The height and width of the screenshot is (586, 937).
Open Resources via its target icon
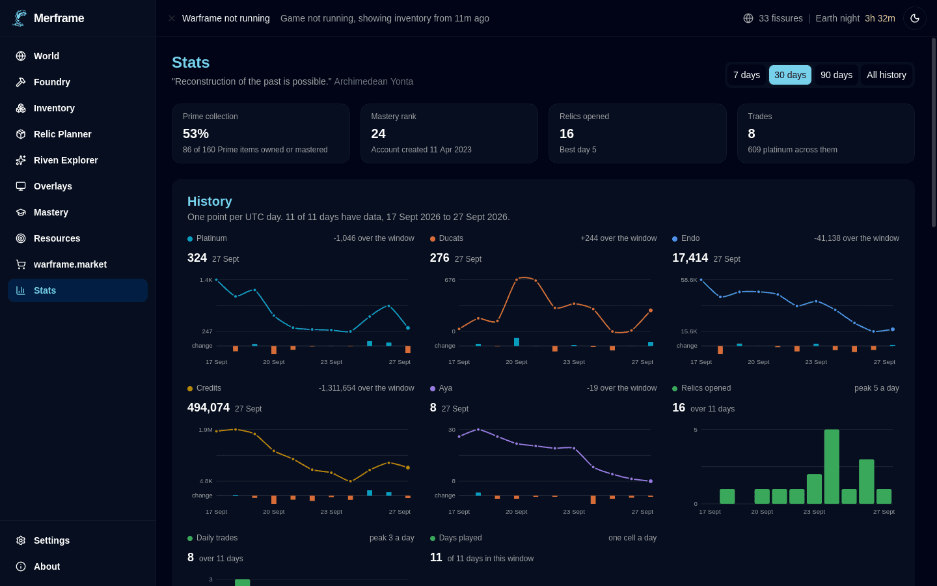click(x=21, y=238)
